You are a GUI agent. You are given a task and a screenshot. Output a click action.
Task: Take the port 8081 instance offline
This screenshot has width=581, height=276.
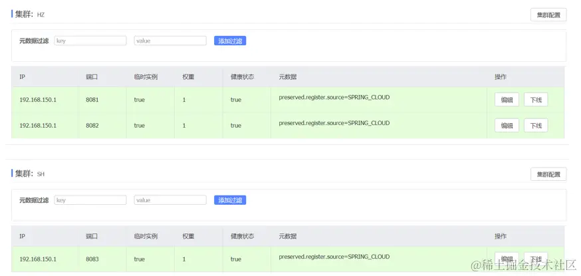point(536,100)
